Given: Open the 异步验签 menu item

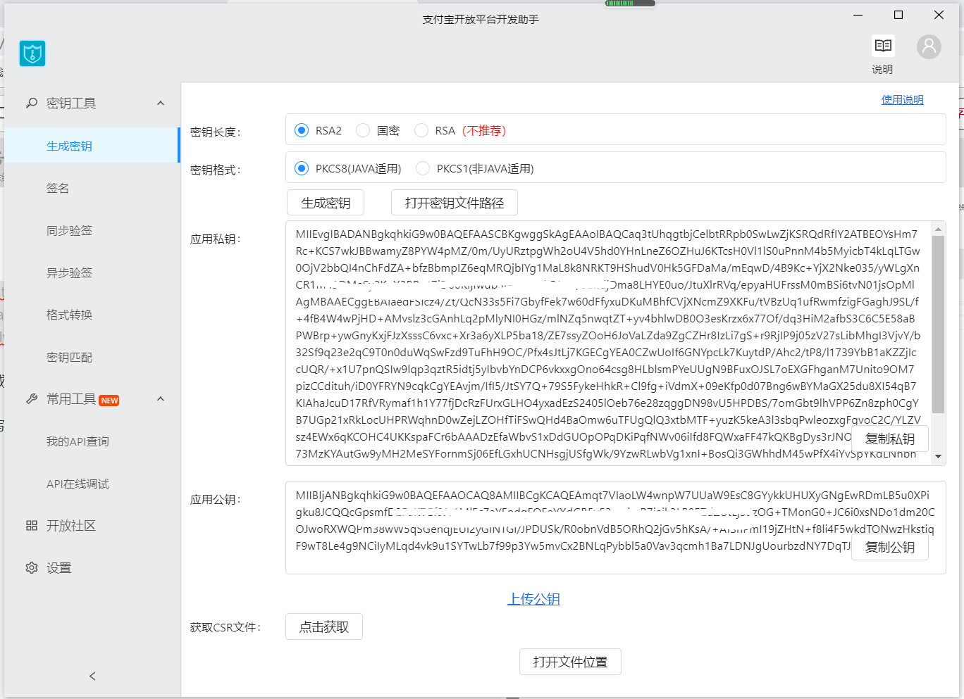Looking at the screenshot, I should pos(92,272).
